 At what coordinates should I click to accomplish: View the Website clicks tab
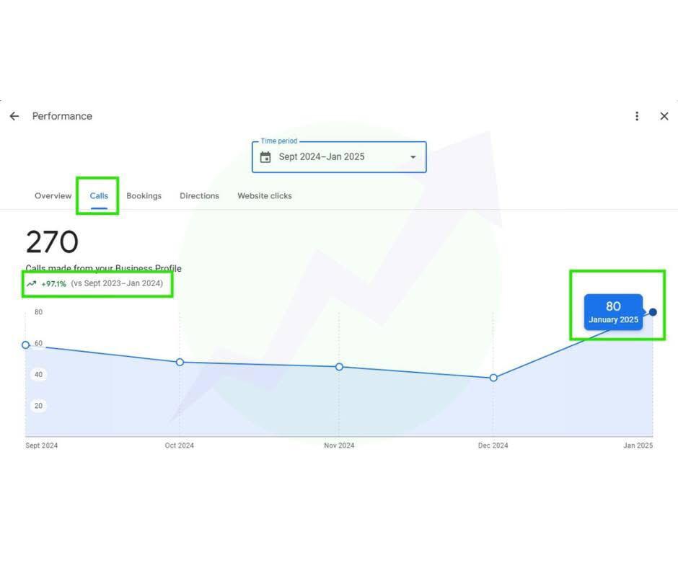(265, 196)
